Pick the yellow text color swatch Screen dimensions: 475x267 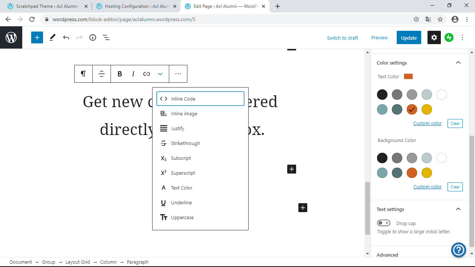coord(427,109)
